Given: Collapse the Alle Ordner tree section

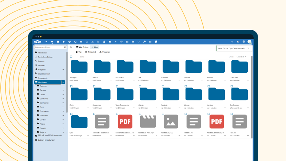Looking at the screenshot, I should click(x=63, y=82).
